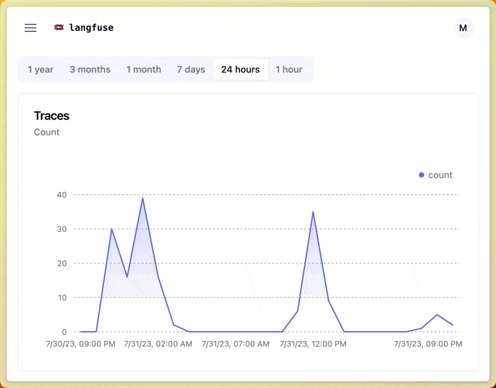Click the tallest peak near 7/31 2:00 AM

pos(142,199)
